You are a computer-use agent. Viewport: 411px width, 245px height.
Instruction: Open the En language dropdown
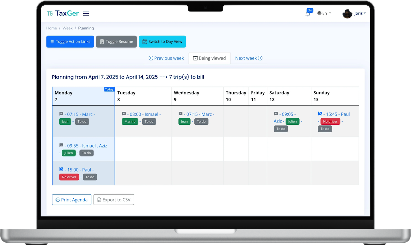324,13
